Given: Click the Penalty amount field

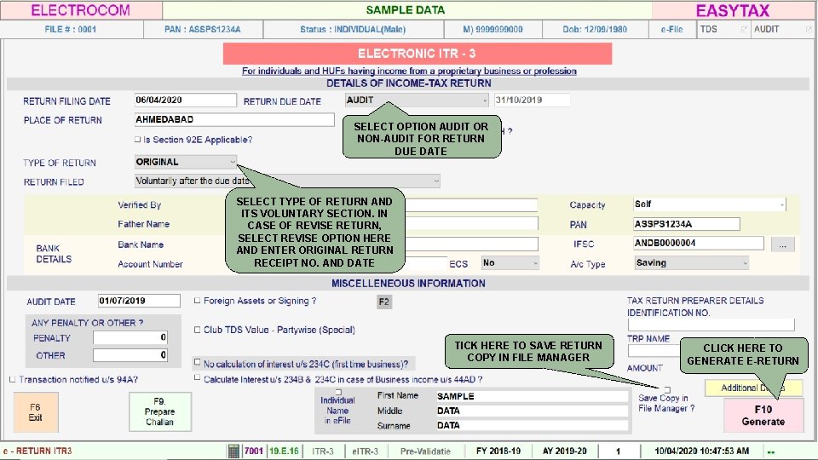Looking at the screenshot, I should point(130,338).
